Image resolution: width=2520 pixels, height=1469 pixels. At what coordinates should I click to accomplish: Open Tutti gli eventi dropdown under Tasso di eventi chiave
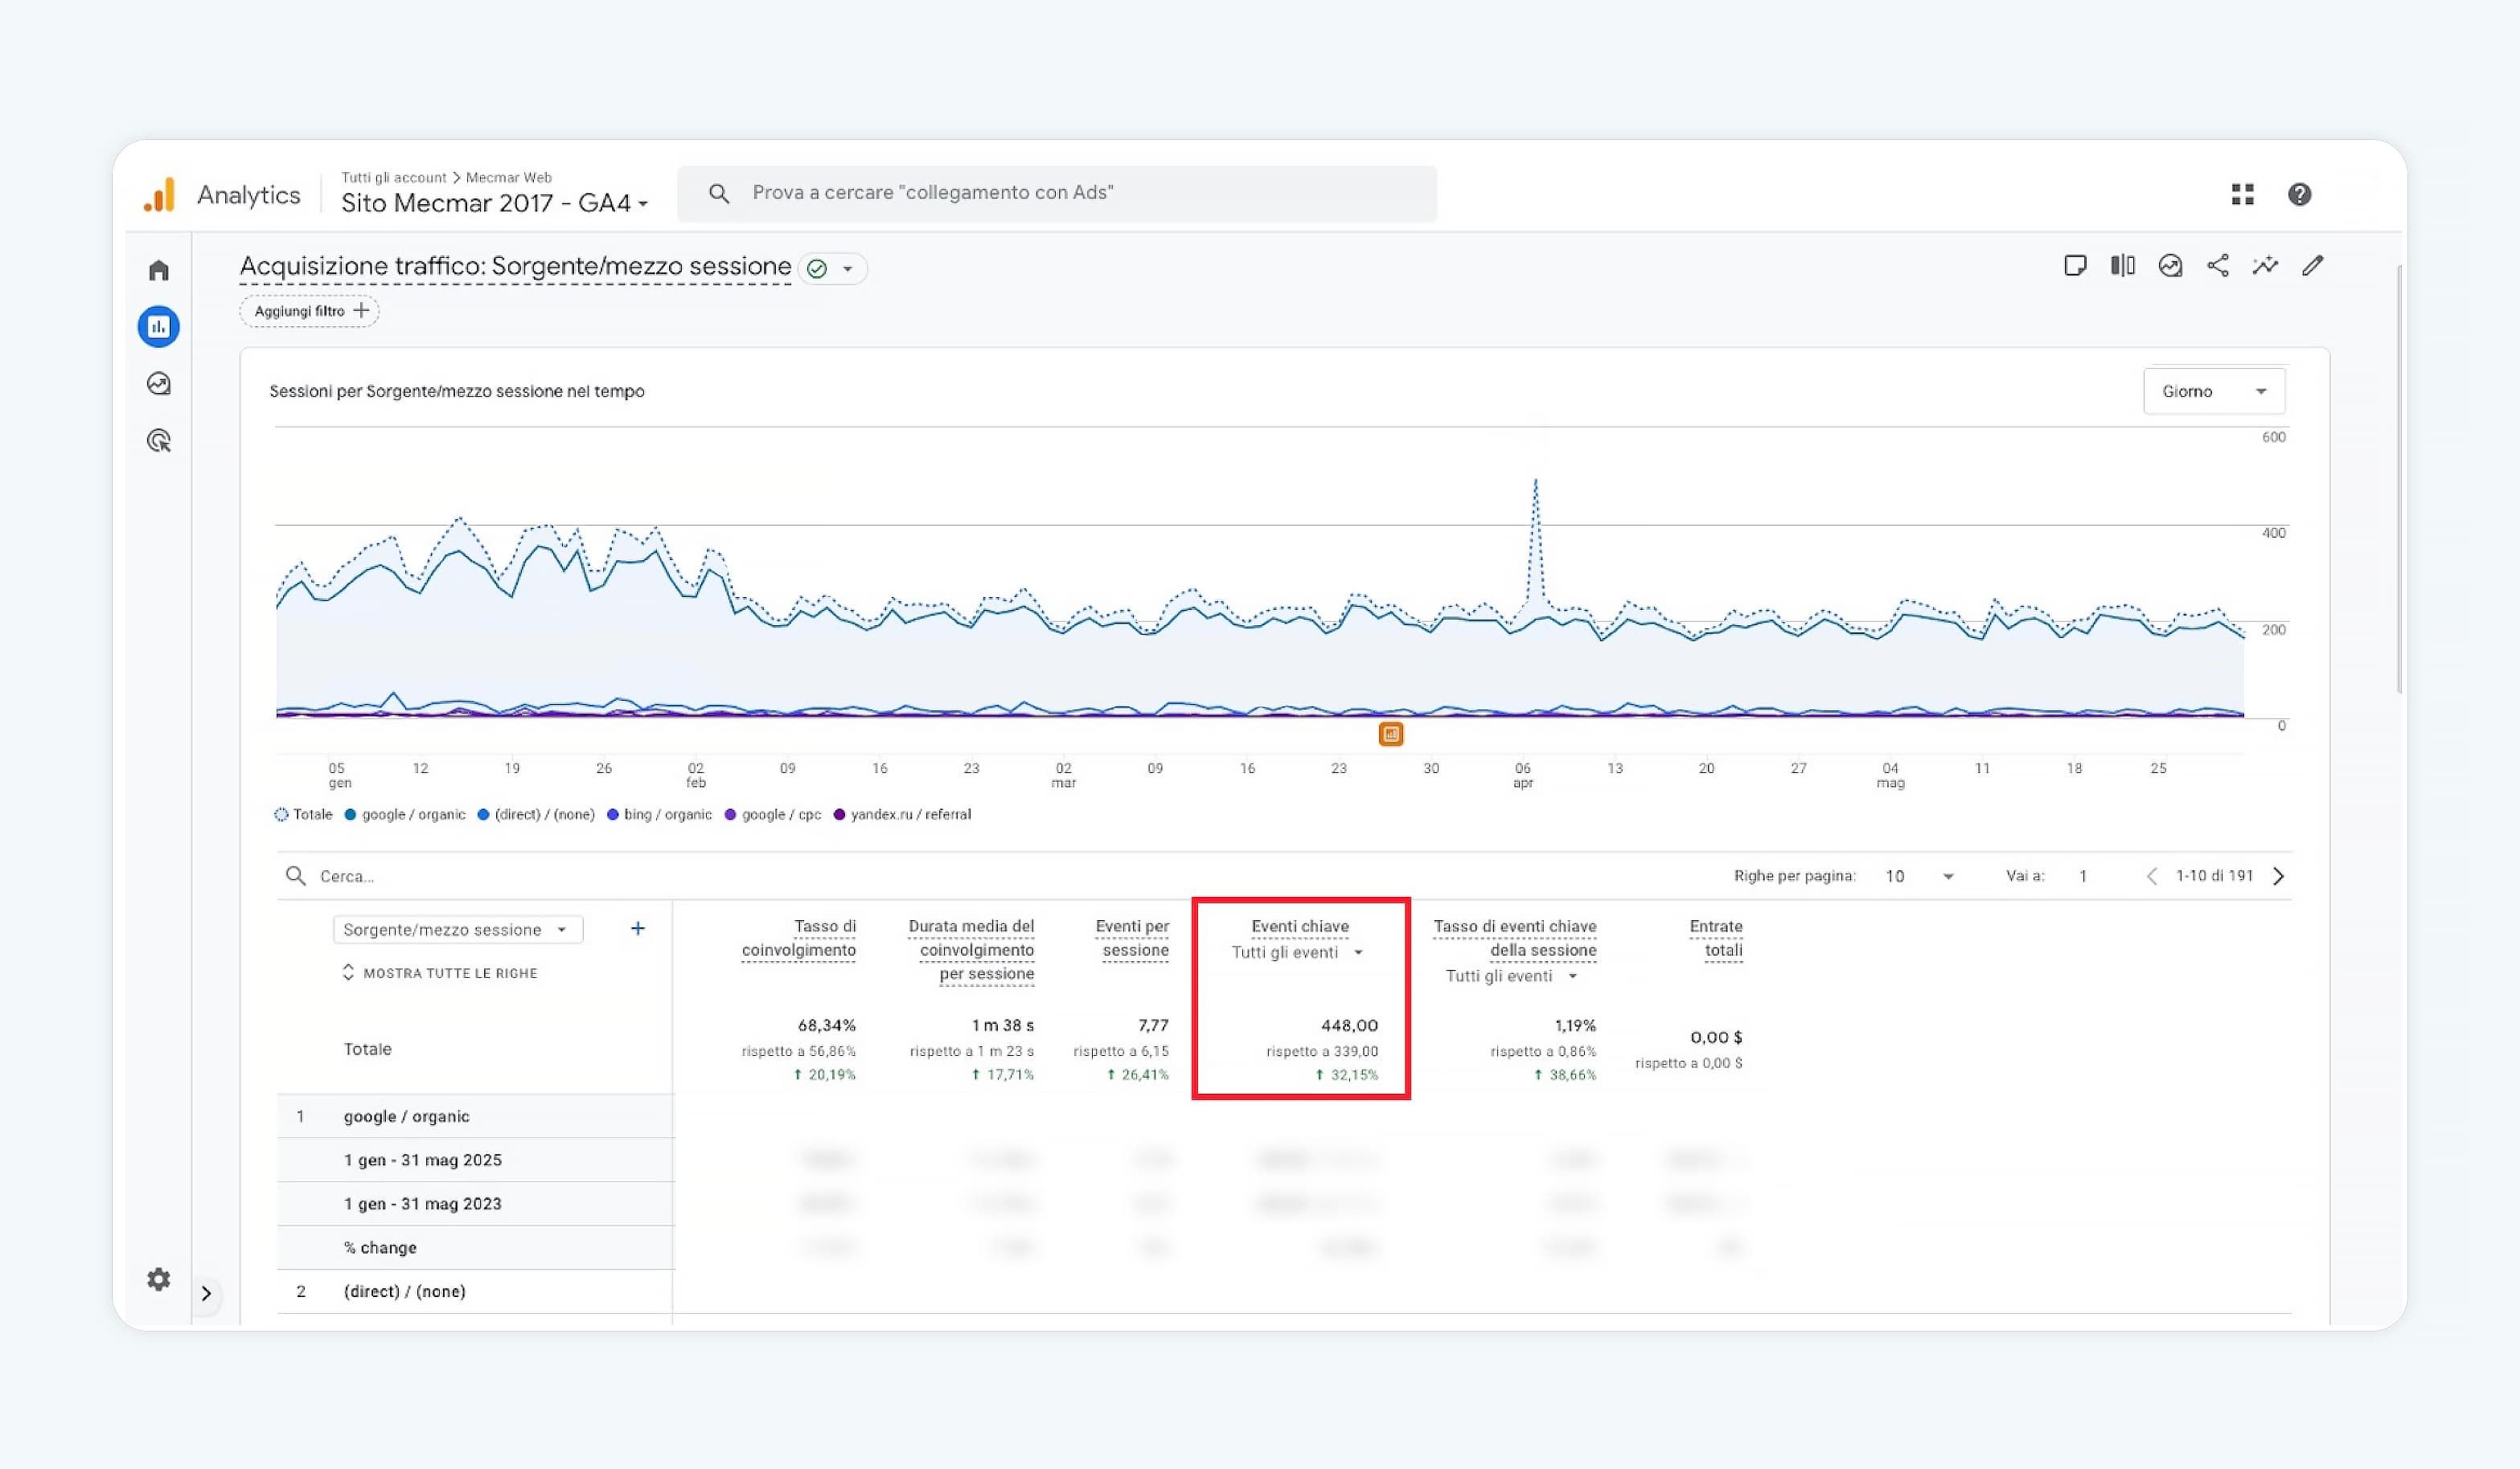[x=1511, y=976]
